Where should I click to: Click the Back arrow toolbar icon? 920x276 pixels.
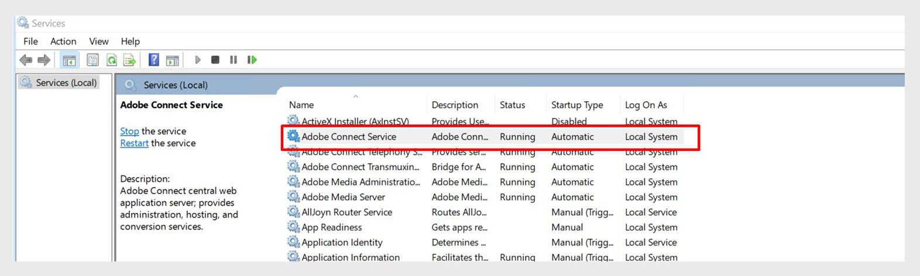pyautogui.click(x=26, y=60)
